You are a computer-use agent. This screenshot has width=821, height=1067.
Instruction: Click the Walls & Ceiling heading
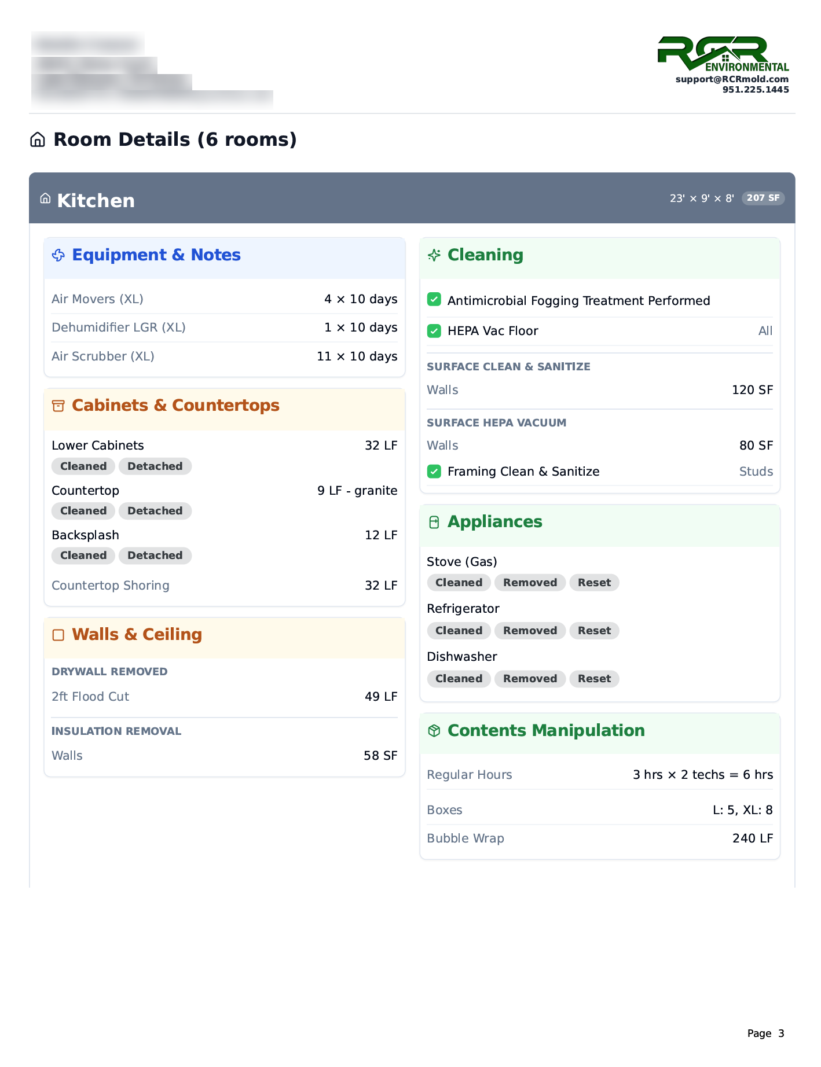[x=137, y=635]
